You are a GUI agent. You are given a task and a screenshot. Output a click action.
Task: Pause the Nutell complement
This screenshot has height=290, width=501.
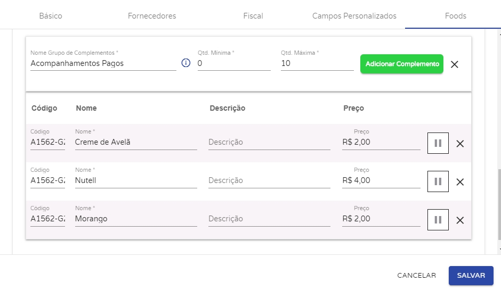point(438,181)
